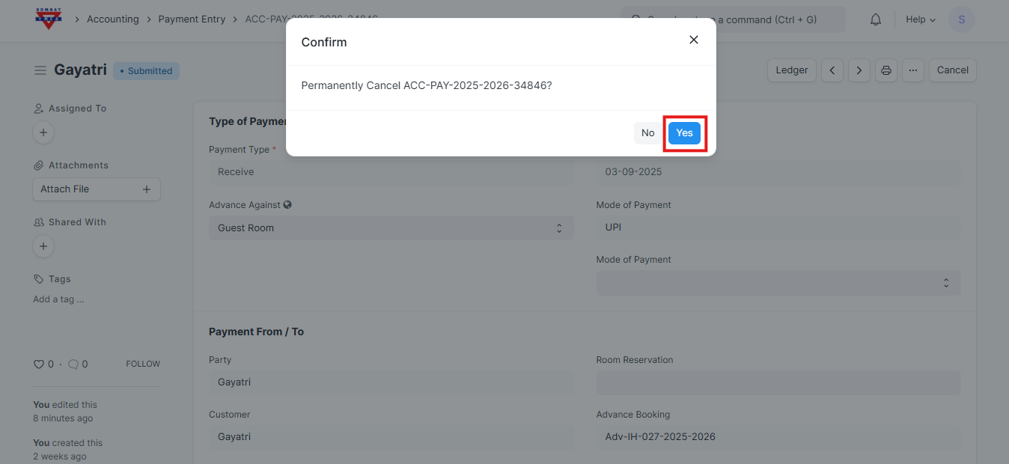Open the Help dropdown menu

click(920, 19)
